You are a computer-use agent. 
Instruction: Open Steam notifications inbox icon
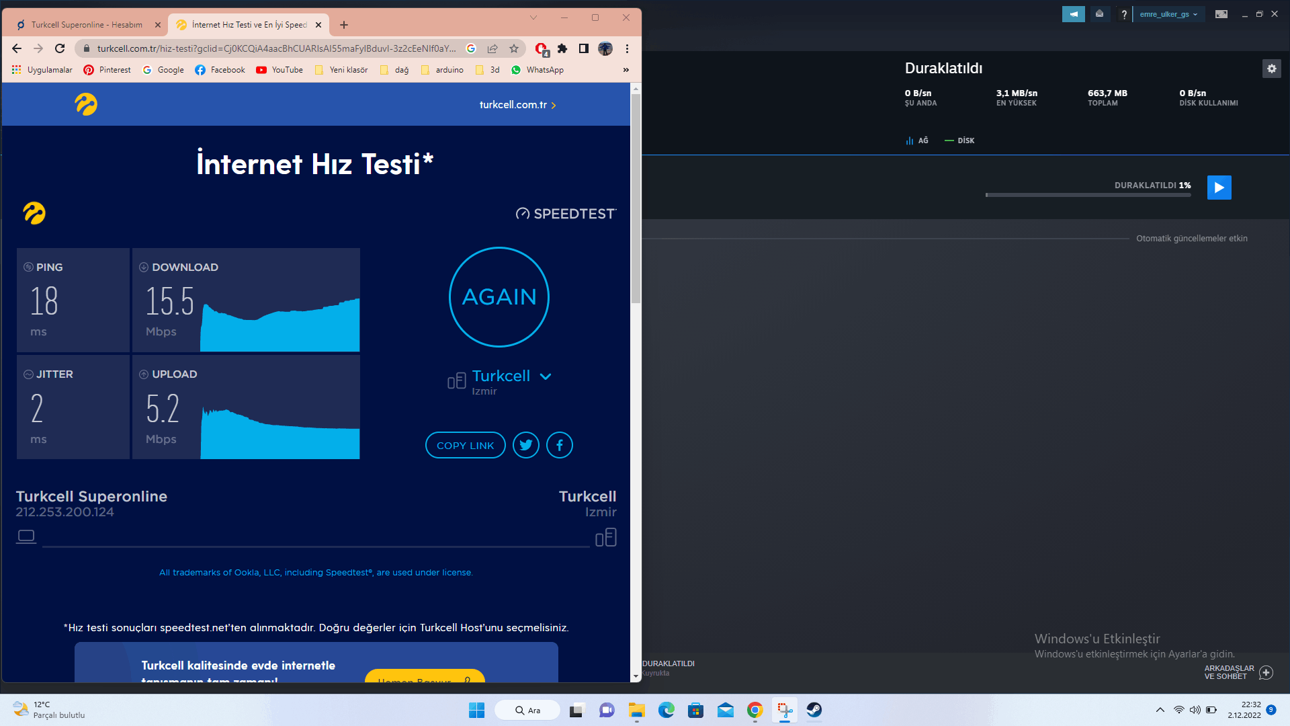(1100, 14)
